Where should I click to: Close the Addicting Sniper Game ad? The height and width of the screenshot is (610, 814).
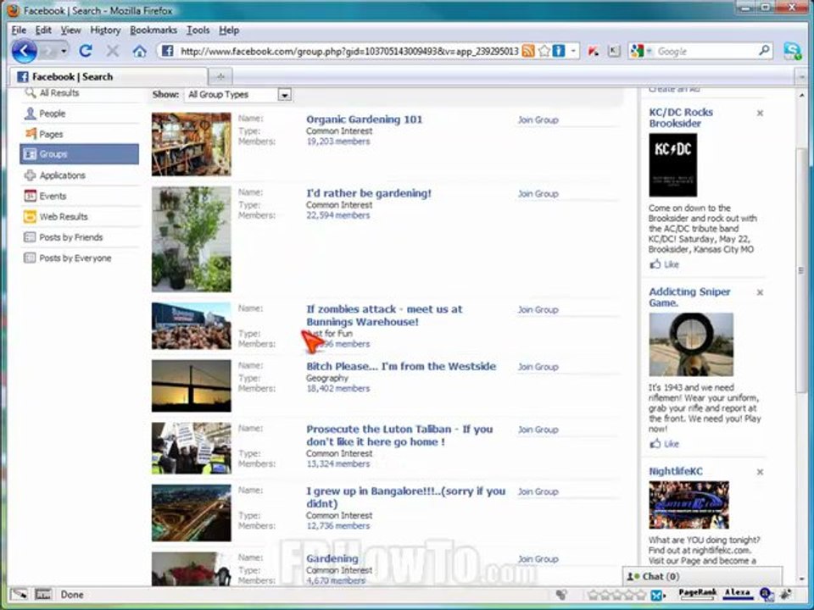click(x=760, y=292)
